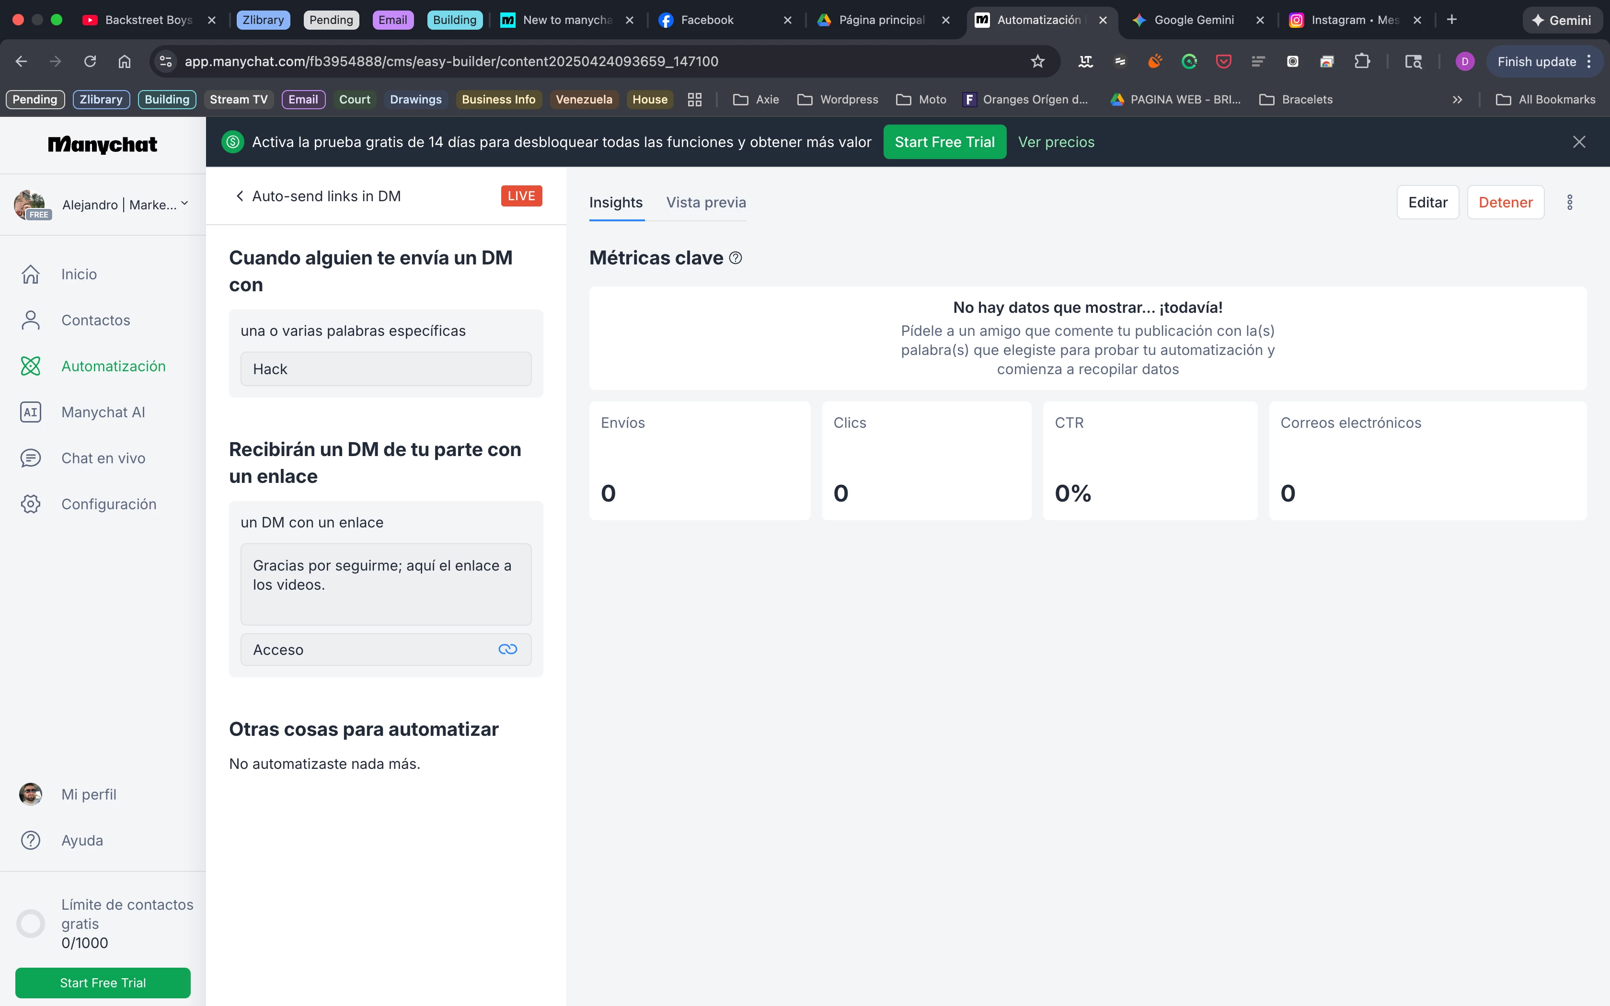Dismiss the free trial banner
Image resolution: width=1610 pixels, height=1006 pixels.
click(1578, 142)
